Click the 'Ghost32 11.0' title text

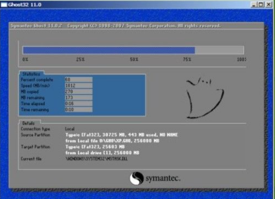25,5
